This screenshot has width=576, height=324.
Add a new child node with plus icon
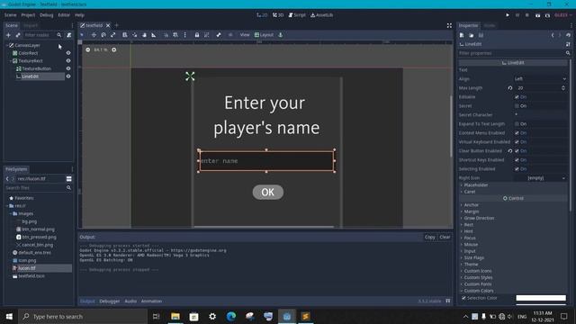8,35
